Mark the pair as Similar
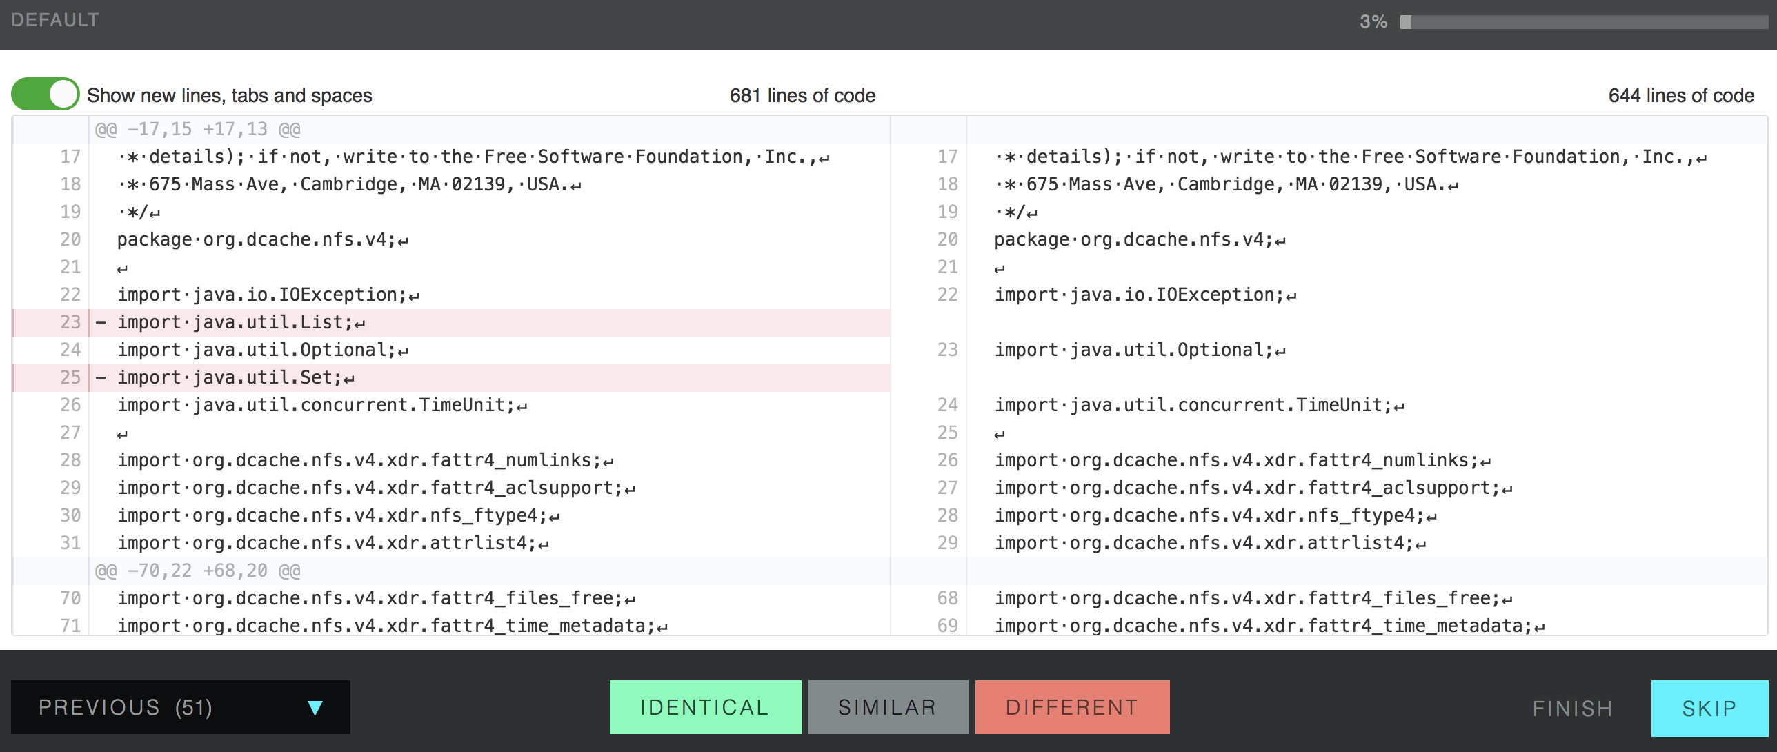Viewport: 1777px width, 752px height. (x=887, y=707)
